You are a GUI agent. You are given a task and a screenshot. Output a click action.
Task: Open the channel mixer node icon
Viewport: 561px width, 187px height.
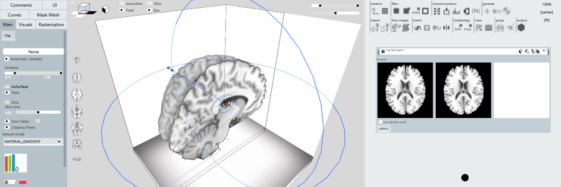(x=437, y=11)
